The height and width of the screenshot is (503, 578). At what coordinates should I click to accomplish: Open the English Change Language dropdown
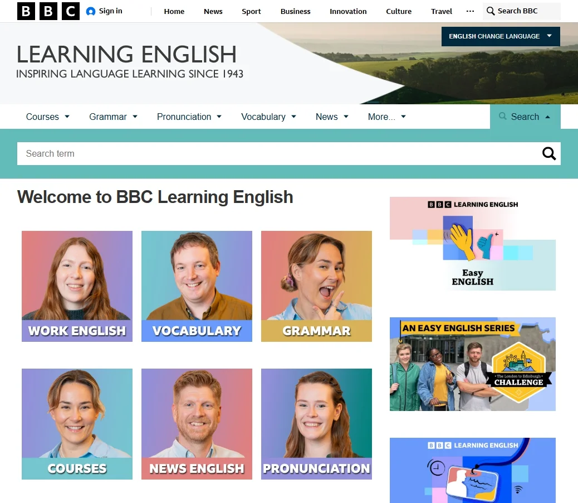click(501, 36)
